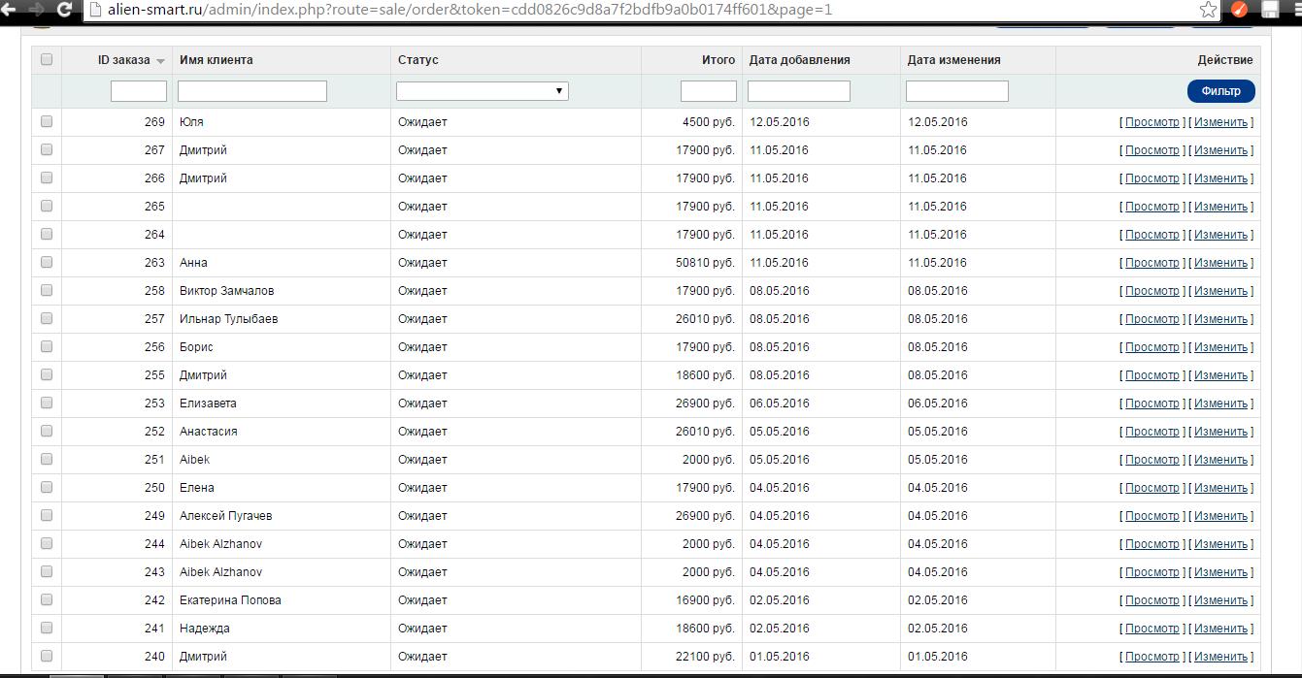Edit Aibek's order 251 via Изменить
Viewport: 1302px width, 678px height.
coord(1220,460)
